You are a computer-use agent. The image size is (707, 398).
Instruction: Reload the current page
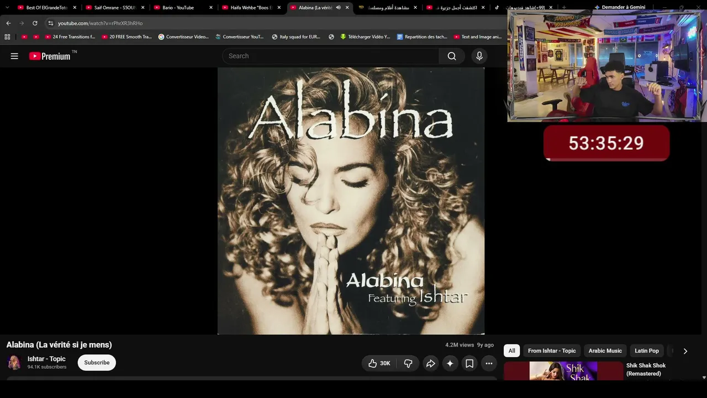pos(35,23)
